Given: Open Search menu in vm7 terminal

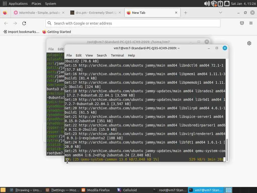Looking at the screenshot, I should tap(102, 55).
